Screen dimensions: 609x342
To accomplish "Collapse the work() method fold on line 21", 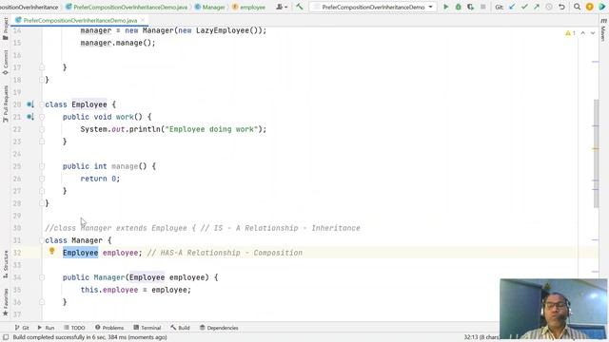I will coord(42,117).
